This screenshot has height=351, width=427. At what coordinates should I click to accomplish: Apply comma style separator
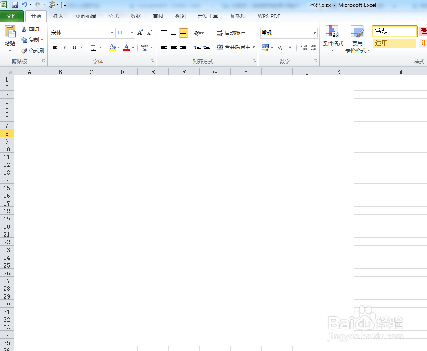(x=290, y=48)
